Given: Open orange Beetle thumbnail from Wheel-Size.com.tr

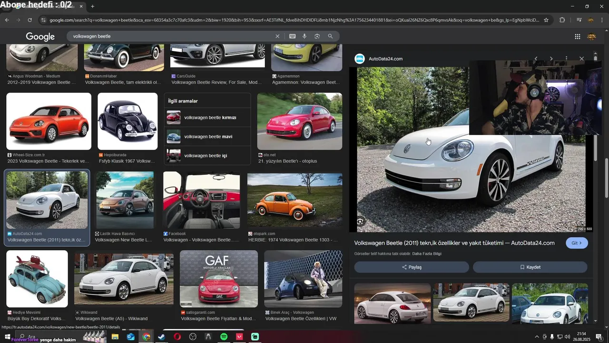Looking at the screenshot, I should point(49,121).
